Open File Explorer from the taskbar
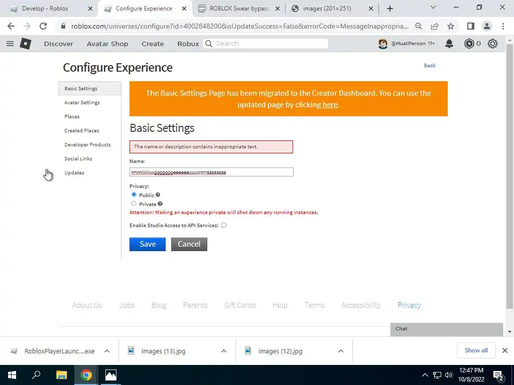 click(61, 375)
